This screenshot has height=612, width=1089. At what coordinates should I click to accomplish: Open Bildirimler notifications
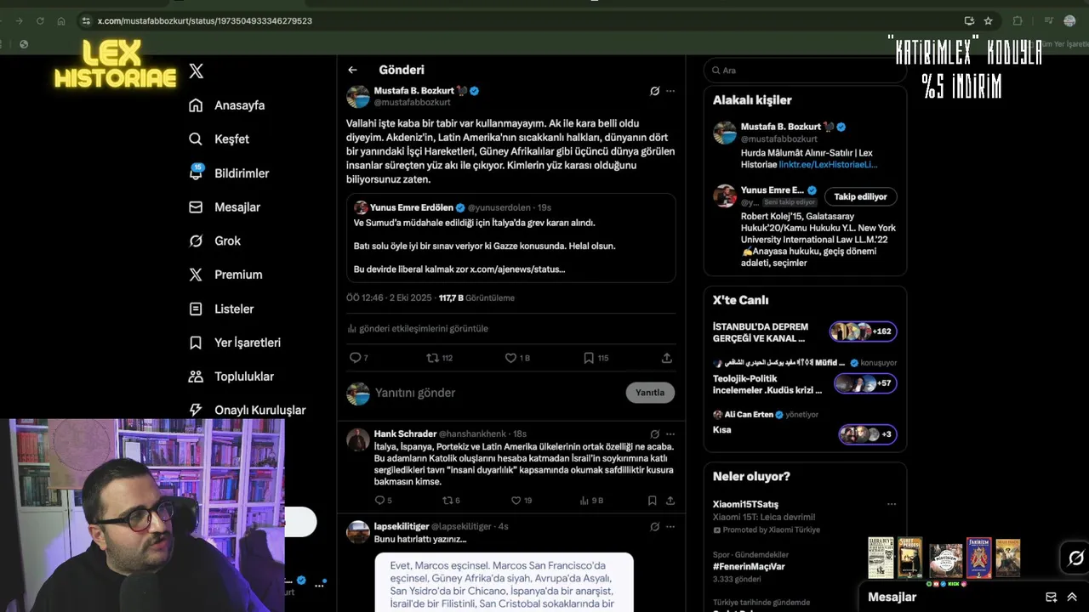229,173
